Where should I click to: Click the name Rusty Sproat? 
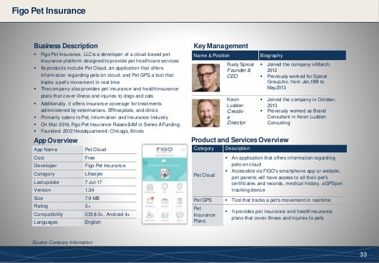240,64
